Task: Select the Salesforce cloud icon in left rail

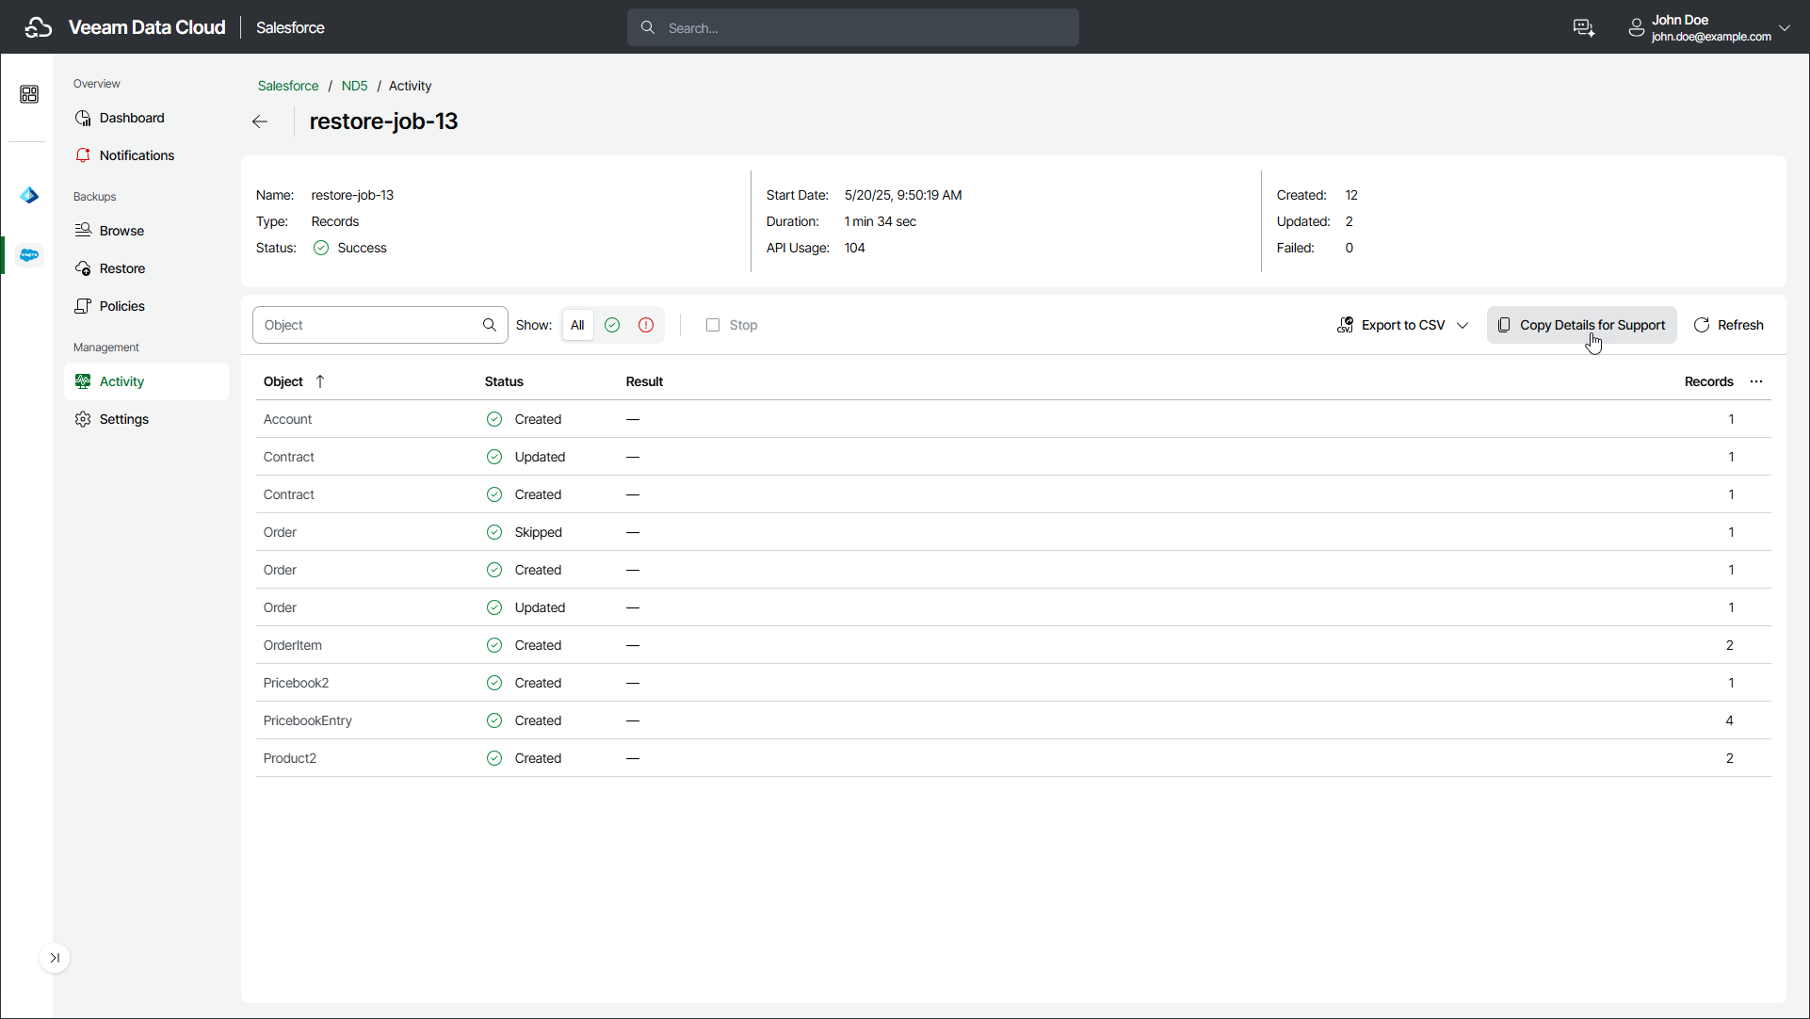Action: tap(29, 255)
